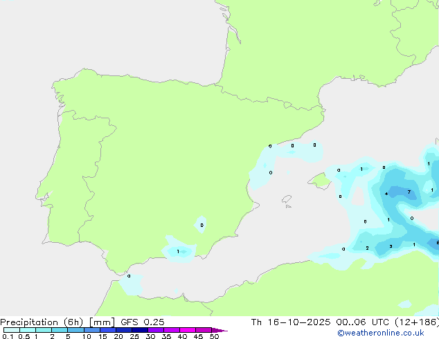Screen dimensions: 439x339
Task: Open the weatheronline.co.uk link
Action: tap(381, 333)
